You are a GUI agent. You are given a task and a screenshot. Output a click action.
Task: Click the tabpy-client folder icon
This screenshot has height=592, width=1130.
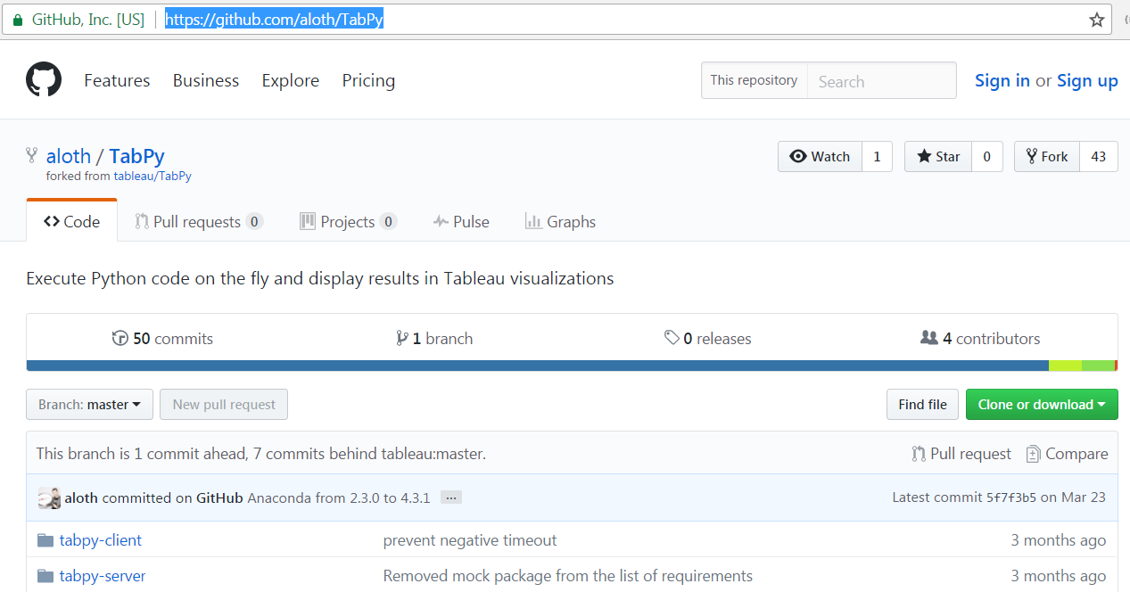[45, 540]
